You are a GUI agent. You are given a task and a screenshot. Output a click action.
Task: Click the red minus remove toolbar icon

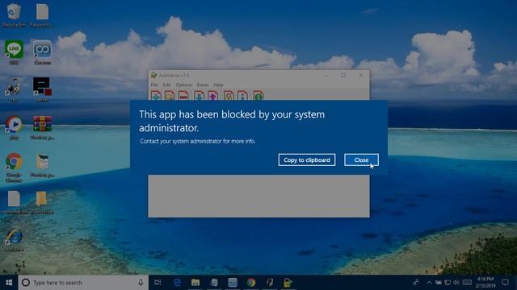pyautogui.click(x=183, y=96)
